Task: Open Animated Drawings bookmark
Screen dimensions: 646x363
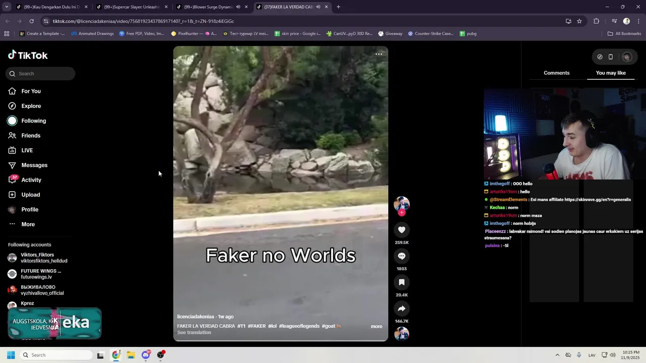Action: click(92, 34)
